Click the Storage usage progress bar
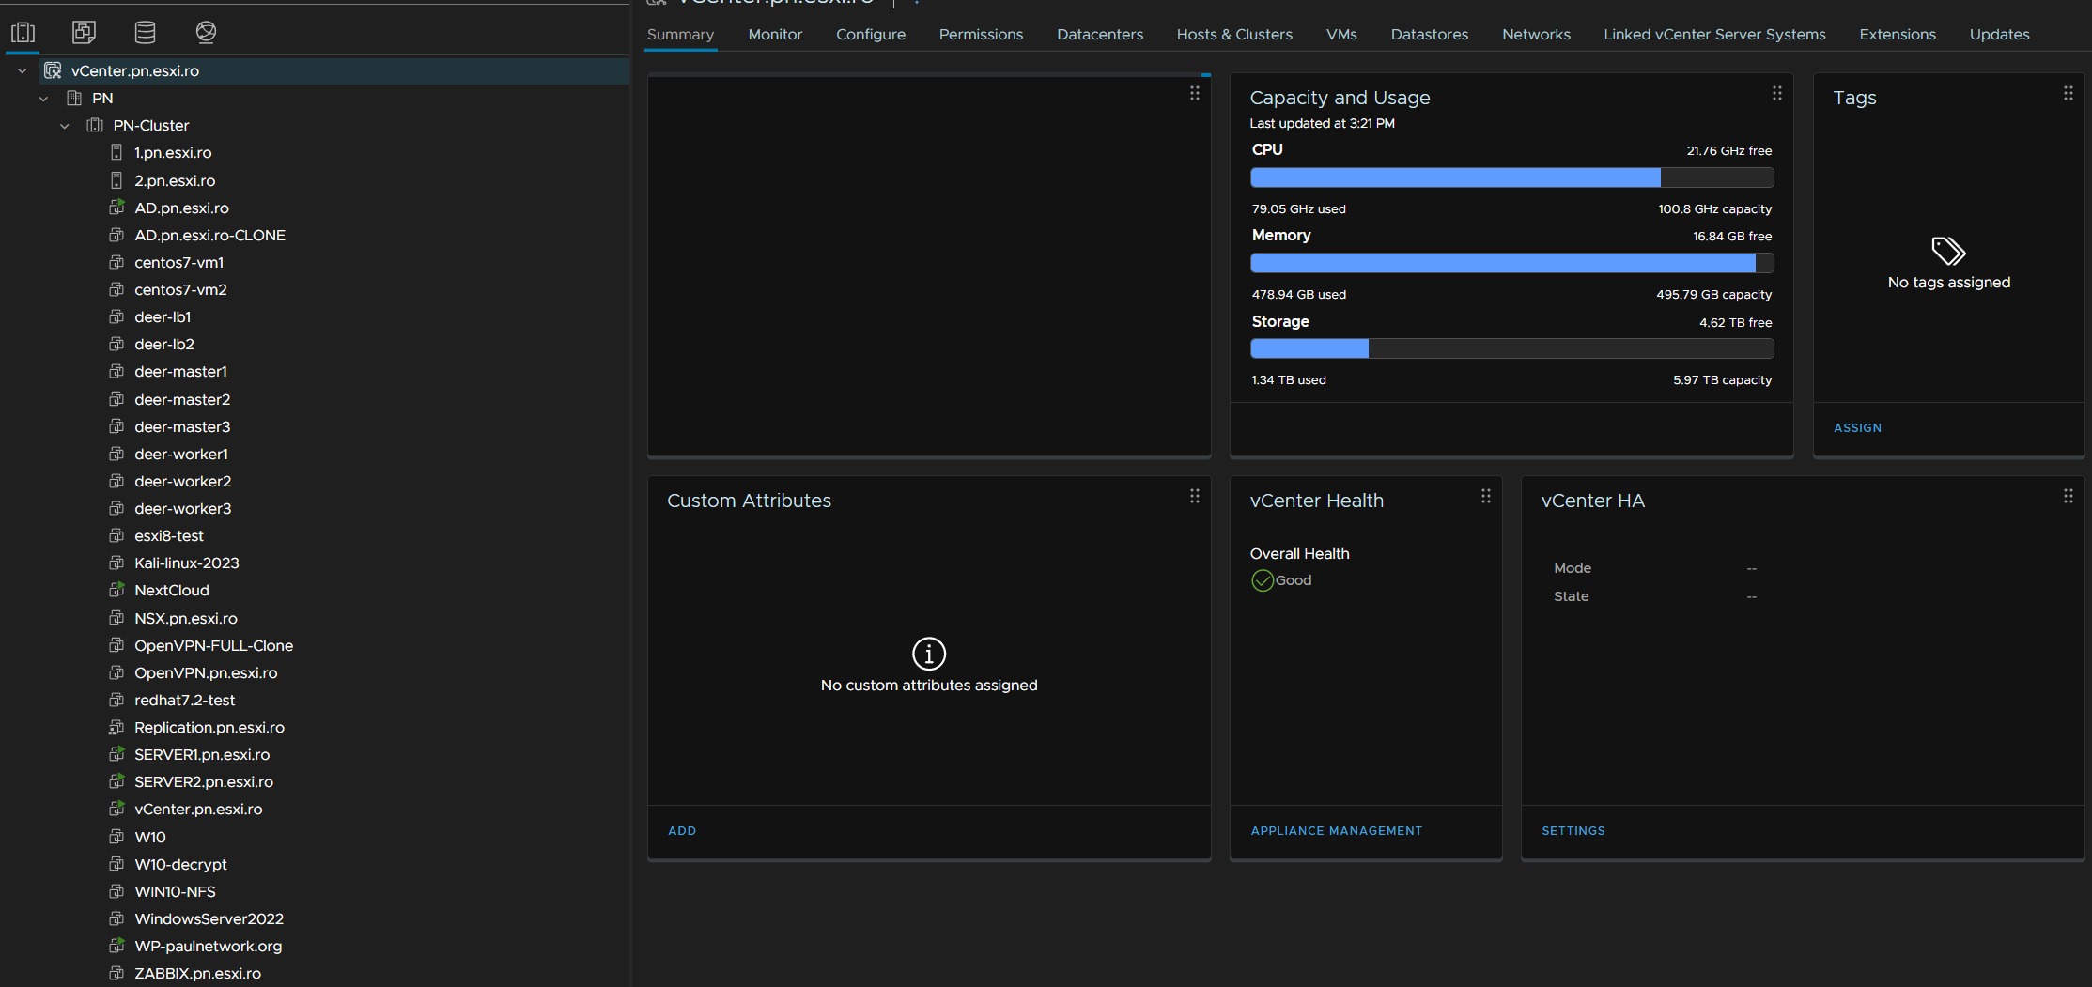Viewport: 2092px width, 987px height. click(1511, 348)
